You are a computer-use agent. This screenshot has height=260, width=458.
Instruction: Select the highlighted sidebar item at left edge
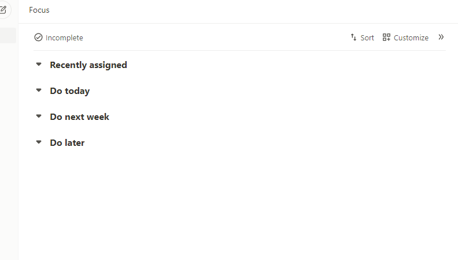point(8,36)
